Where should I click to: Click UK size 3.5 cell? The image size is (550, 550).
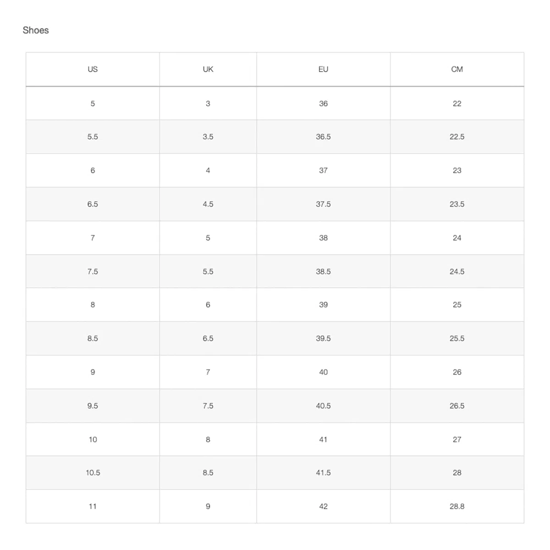(x=208, y=137)
